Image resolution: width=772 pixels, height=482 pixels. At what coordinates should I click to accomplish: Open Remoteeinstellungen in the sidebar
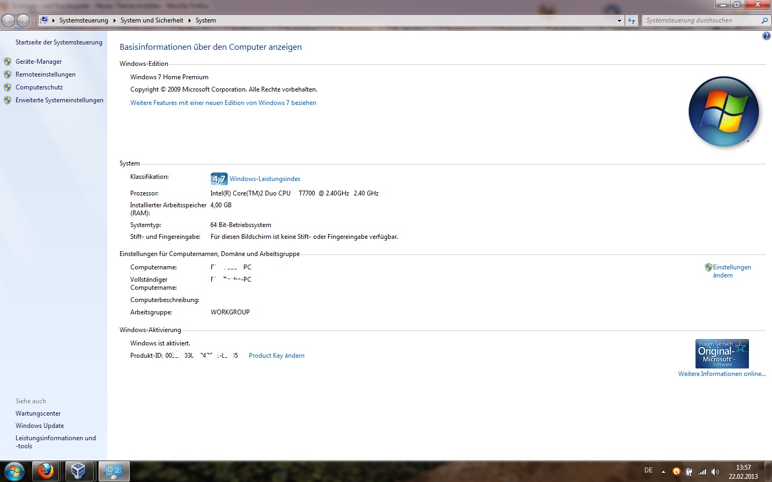tap(46, 74)
